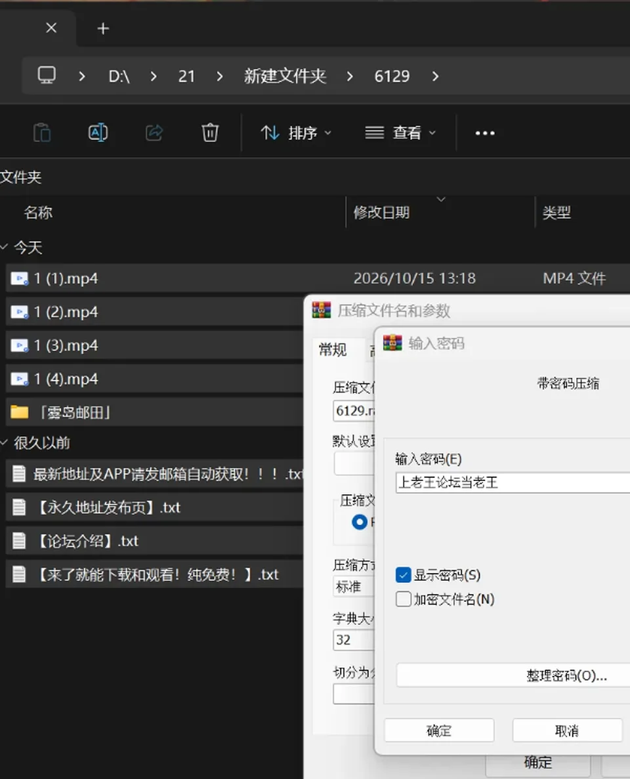
Task: Check the 加密文件名(N) checkbox
Action: [404, 599]
